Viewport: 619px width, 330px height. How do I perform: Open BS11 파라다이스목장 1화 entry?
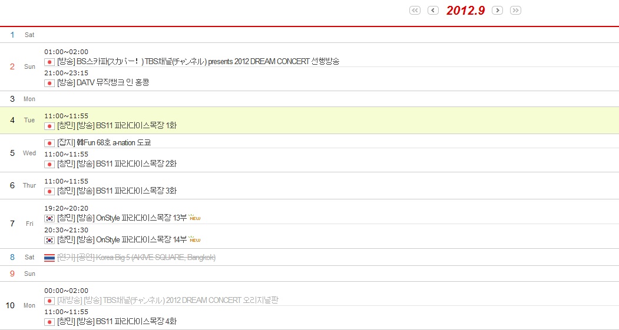pos(117,126)
